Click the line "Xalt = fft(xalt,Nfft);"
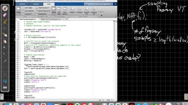Viewport: 188px width, 105px height. coord(34,51)
